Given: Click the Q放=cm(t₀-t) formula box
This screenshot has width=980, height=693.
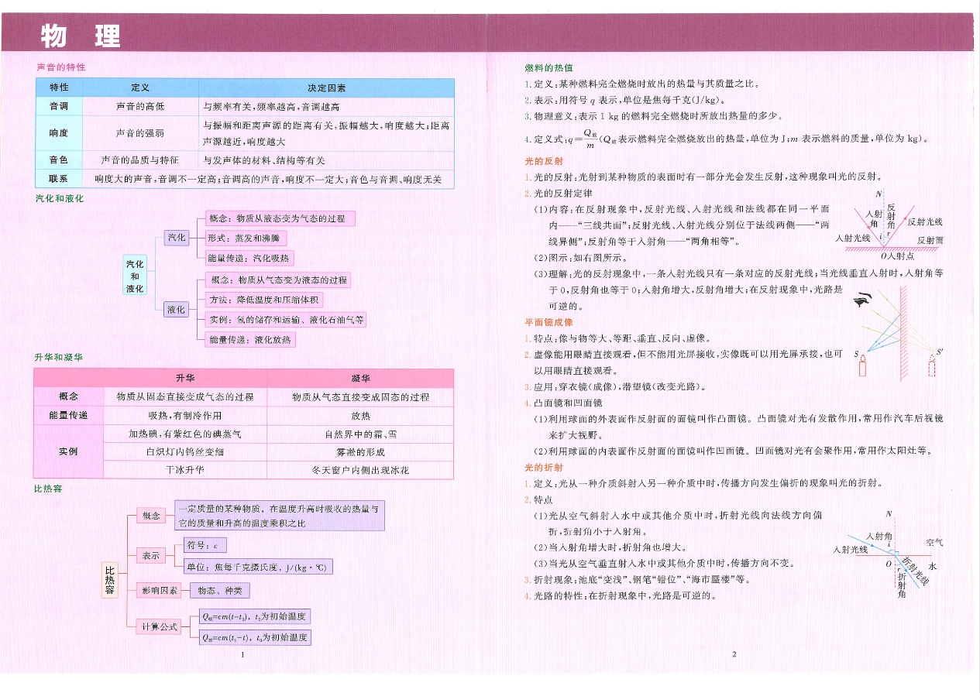Looking at the screenshot, I should 256,637.
